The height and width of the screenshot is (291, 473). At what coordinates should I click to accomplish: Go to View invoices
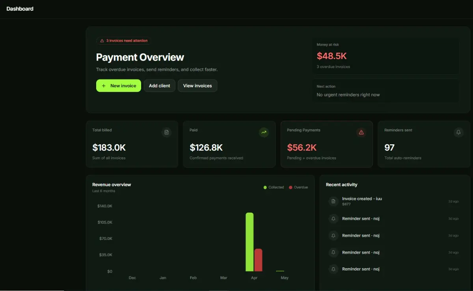(x=197, y=86)
